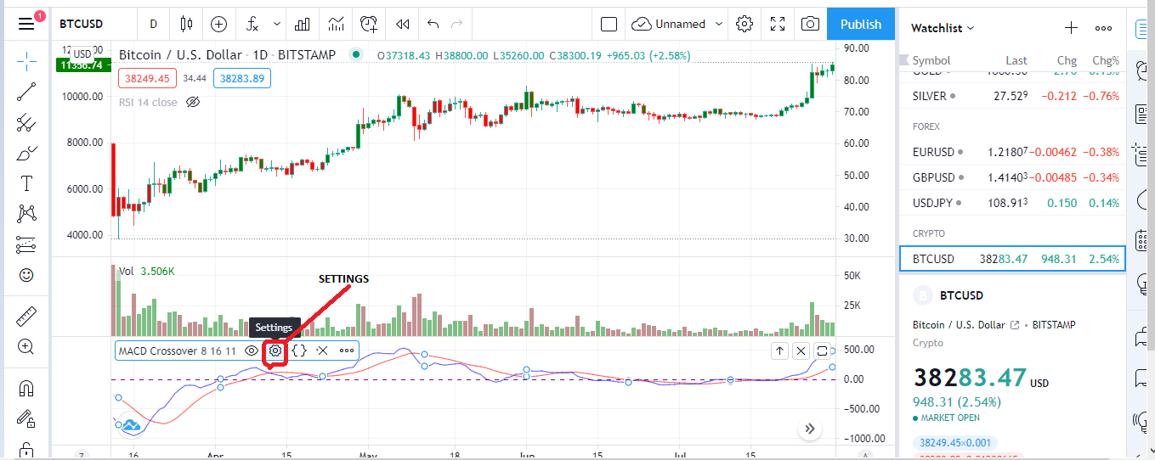Open MACD source code braces icon

click(299, 350)
